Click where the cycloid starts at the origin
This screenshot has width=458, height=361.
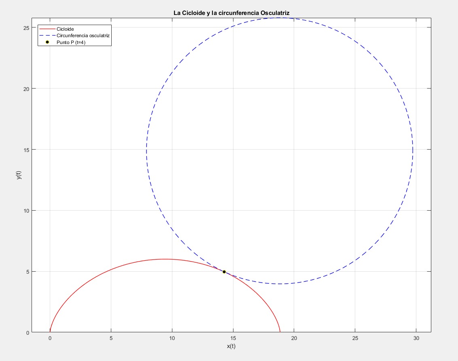50,332
